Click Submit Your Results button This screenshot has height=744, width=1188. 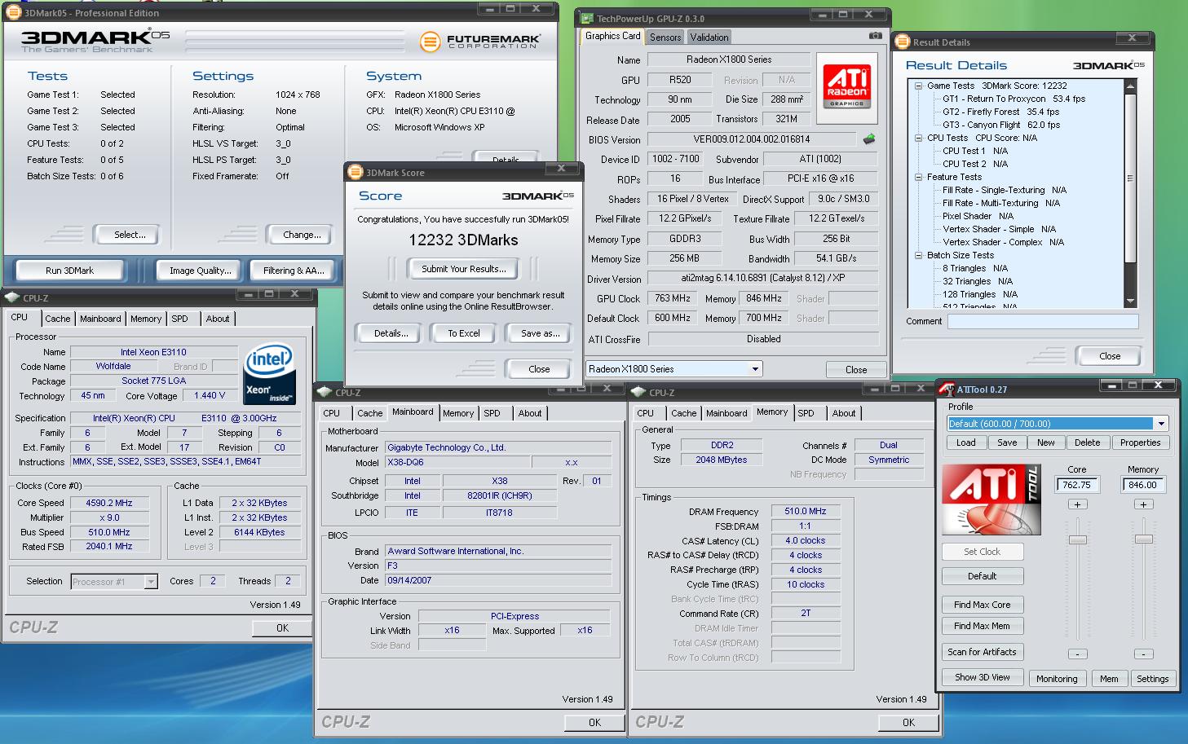[463, 269]
